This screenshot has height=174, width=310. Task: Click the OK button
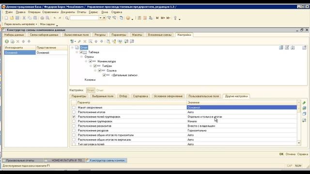point(281,154)
